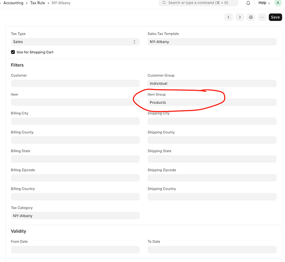Edit the Item Group Products field
Image resolution: width=285 pixels, height=262 pixels.
pos(212,102)
